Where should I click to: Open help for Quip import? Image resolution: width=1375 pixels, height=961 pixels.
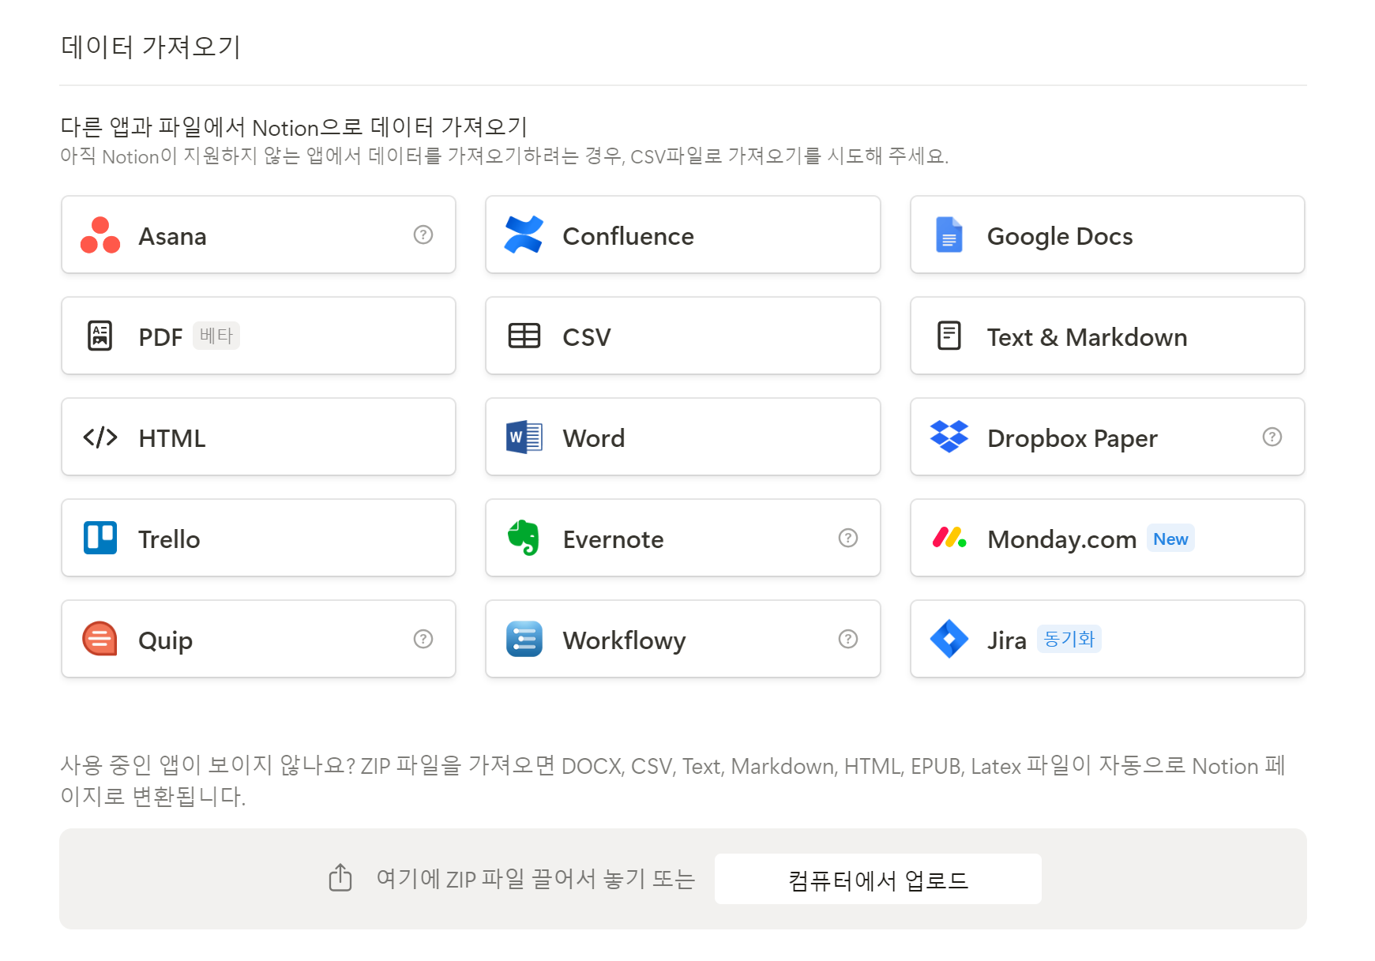tap(423, 639)
